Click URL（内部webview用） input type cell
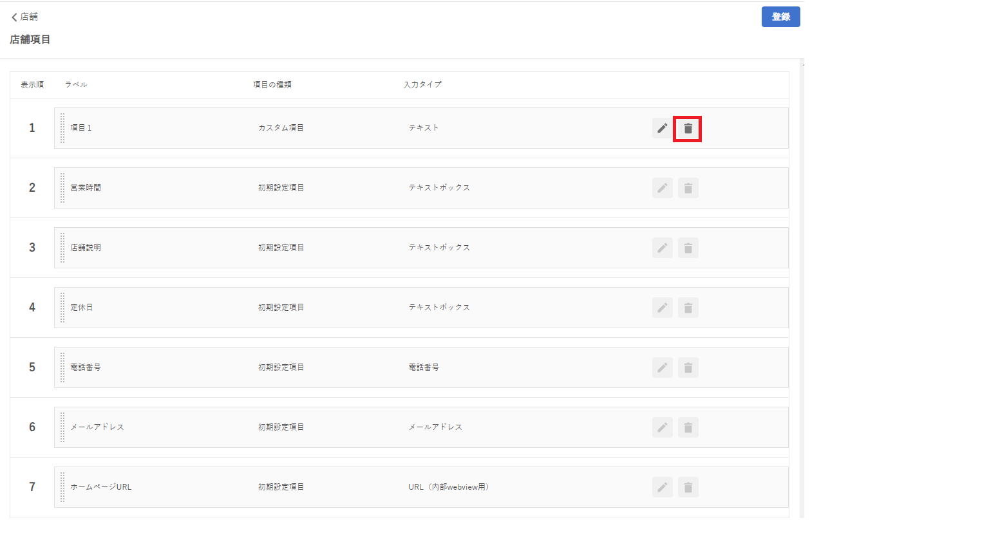 tap(449, 487)
